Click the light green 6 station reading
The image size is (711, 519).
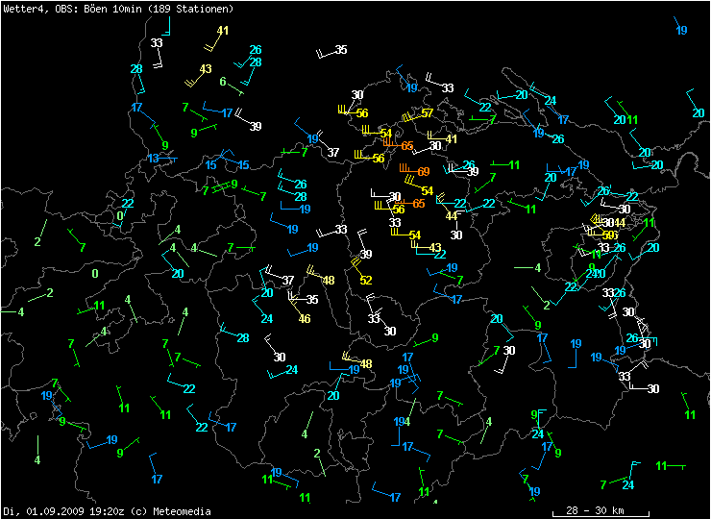(x=223, y=82)
